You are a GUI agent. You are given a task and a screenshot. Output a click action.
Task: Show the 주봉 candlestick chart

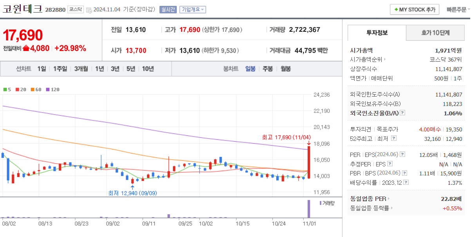click(268, 69)
